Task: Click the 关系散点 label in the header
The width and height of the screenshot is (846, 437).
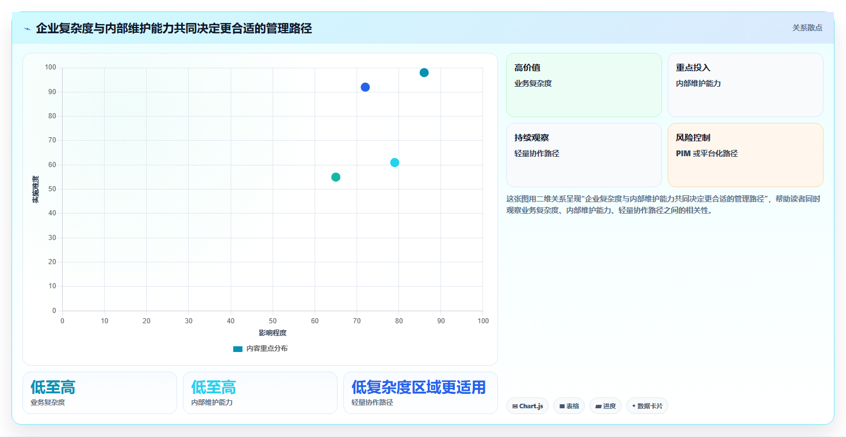Action: coord(807,28)
